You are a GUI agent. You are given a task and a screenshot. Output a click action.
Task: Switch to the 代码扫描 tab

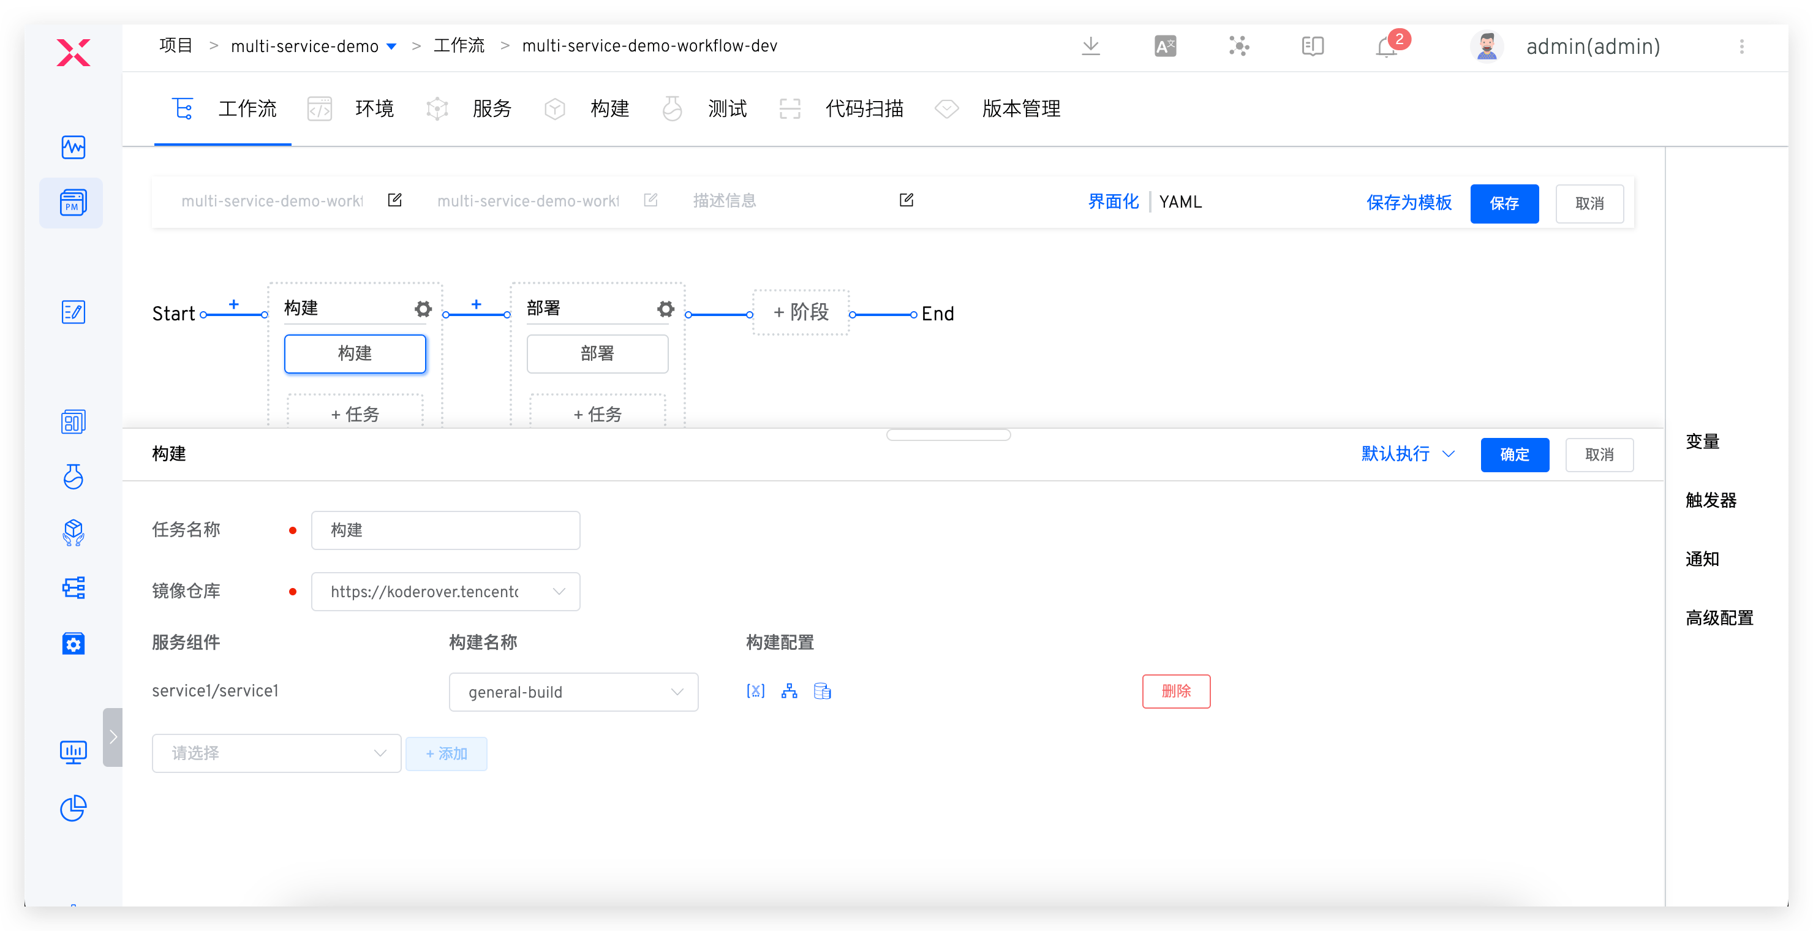coord(864,109)
